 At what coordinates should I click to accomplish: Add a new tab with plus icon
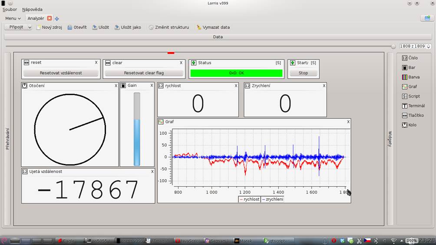pos(57,19)
